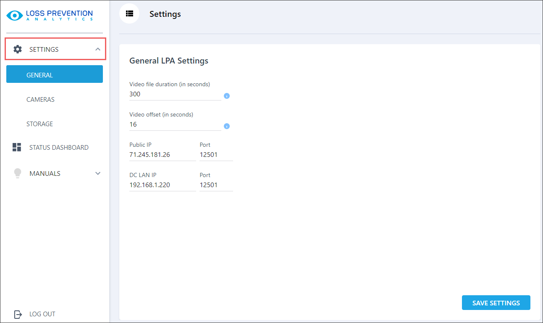Click the Settings gear icon
The width and height of the screenshot is (543, 323).
coord(17,49)
